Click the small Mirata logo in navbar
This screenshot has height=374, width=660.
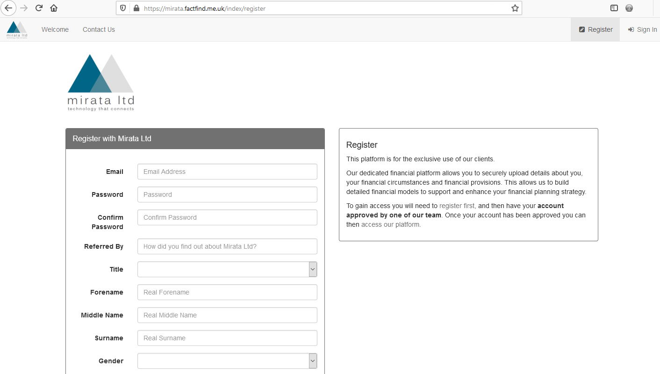pyautogui.click(x=17, y=29)
